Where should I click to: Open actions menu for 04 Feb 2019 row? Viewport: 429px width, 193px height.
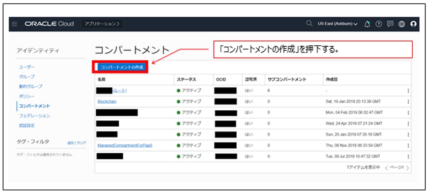point(408,112)
